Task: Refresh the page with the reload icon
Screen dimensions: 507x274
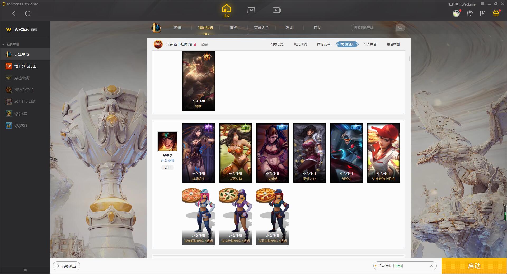Action: point(28,13)
